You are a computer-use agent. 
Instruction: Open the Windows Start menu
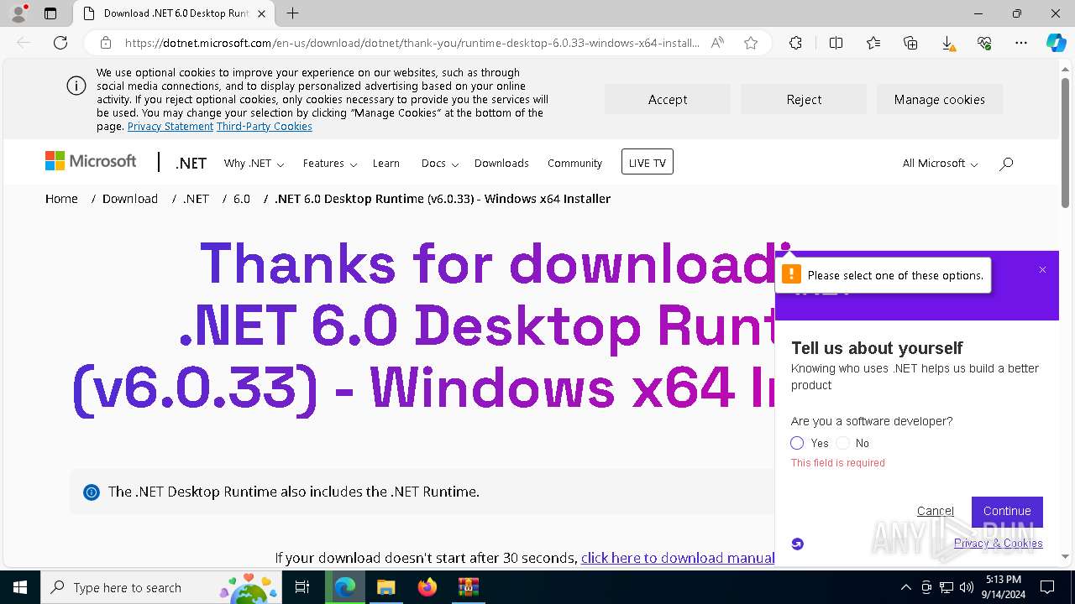click(20, 587)
